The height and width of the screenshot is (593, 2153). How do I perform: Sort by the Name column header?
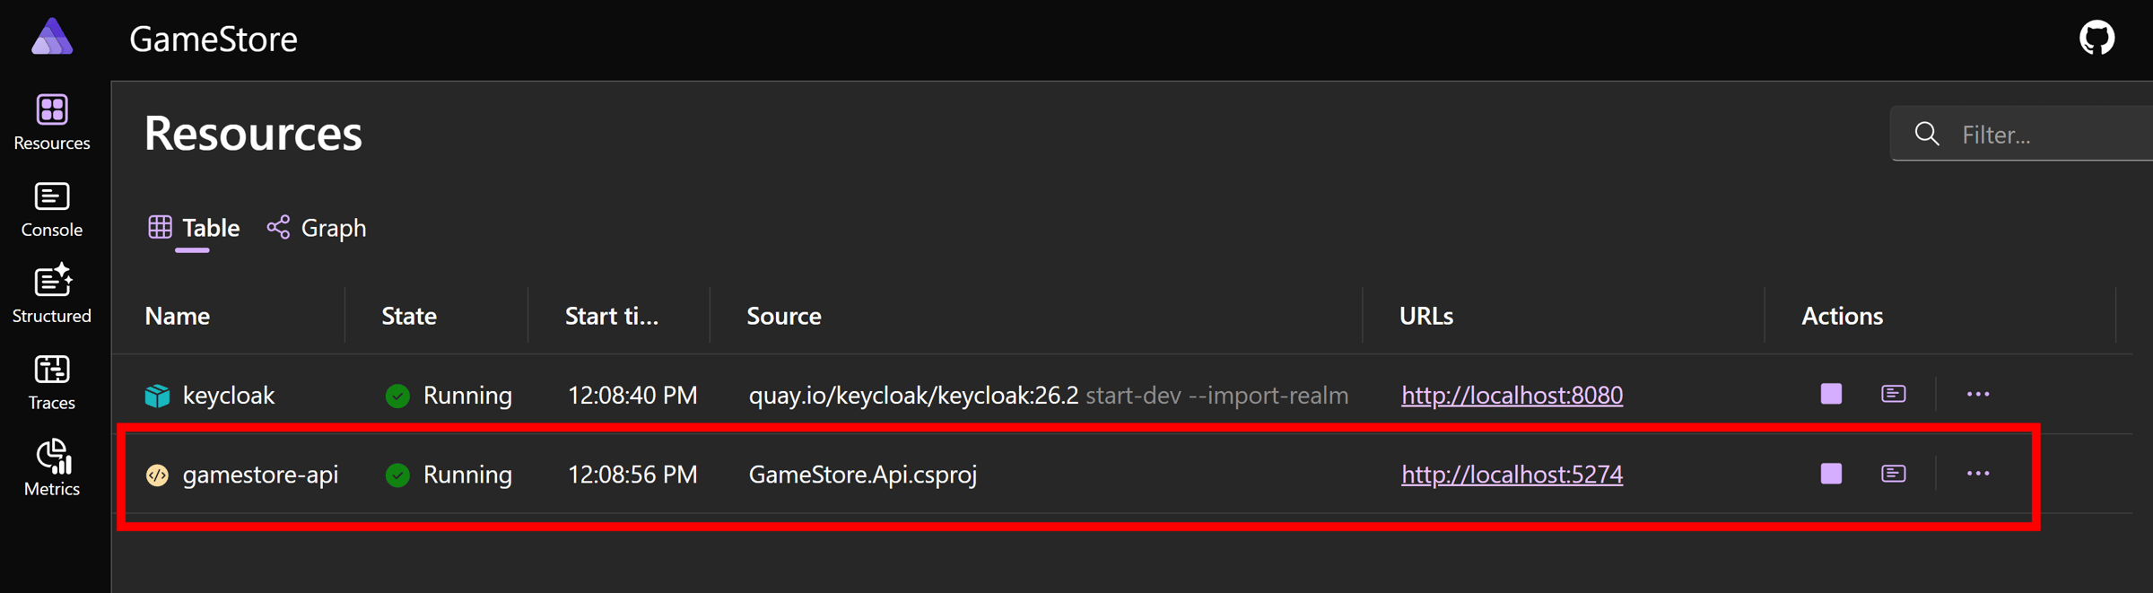click(178, 316)
